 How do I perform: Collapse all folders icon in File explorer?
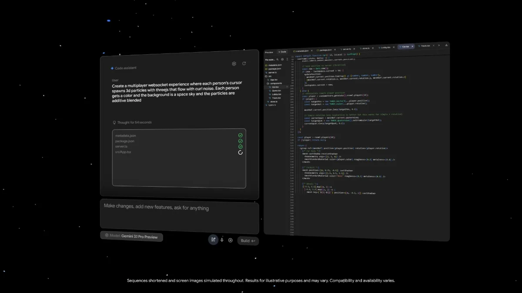click(287, 59)
